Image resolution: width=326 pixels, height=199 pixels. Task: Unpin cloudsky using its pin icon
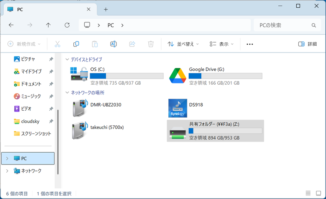pos(51,121)
